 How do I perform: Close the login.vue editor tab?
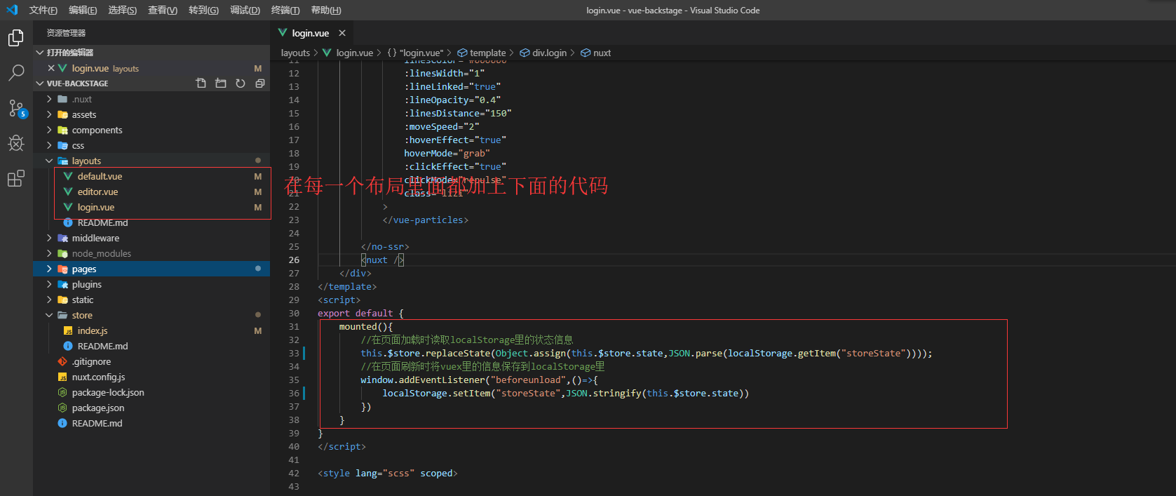click(x=342, y=33)
